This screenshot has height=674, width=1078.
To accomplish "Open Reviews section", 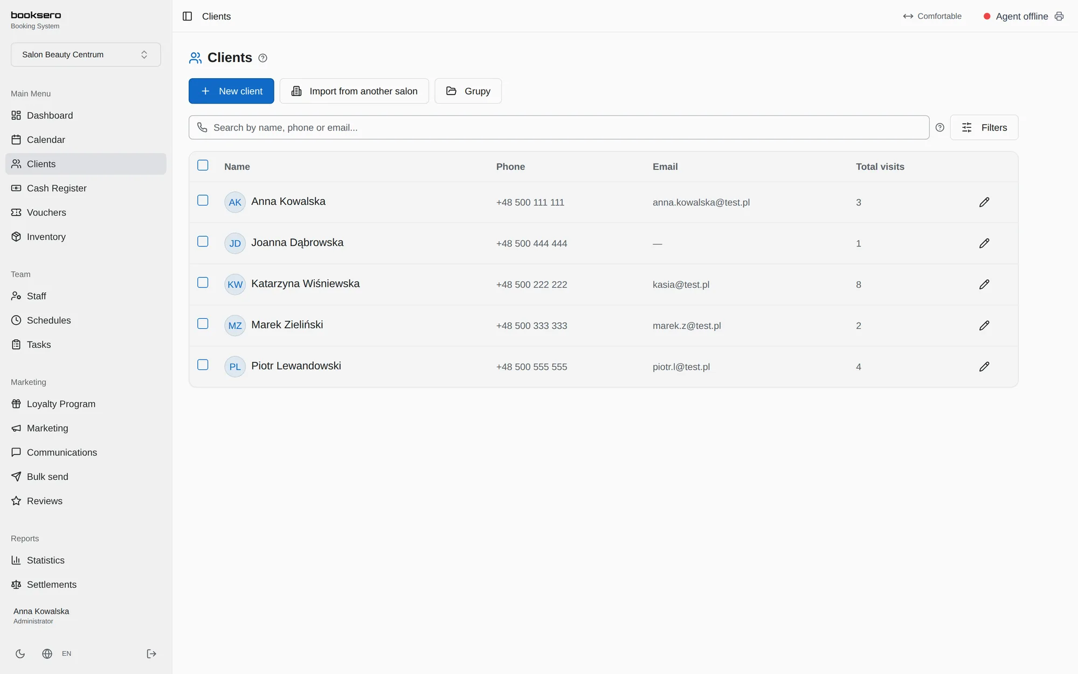I will pos(86,501).
